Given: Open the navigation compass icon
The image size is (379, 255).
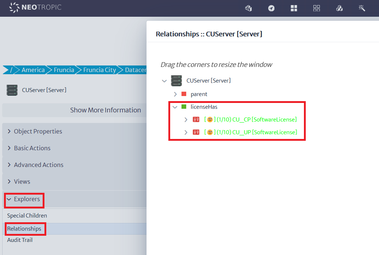Looking at the screenshot, I should [x=271, y=8].
